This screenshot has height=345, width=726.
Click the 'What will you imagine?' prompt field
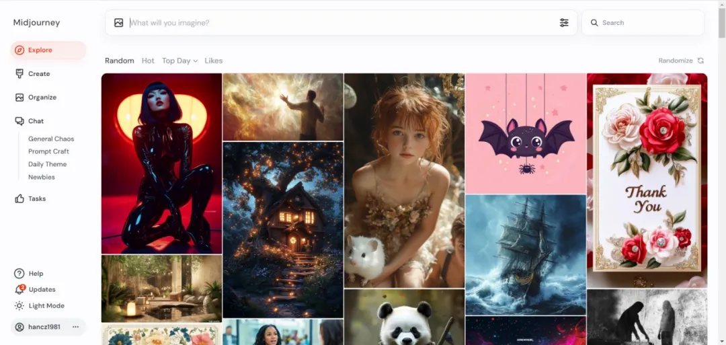[336, 23]
